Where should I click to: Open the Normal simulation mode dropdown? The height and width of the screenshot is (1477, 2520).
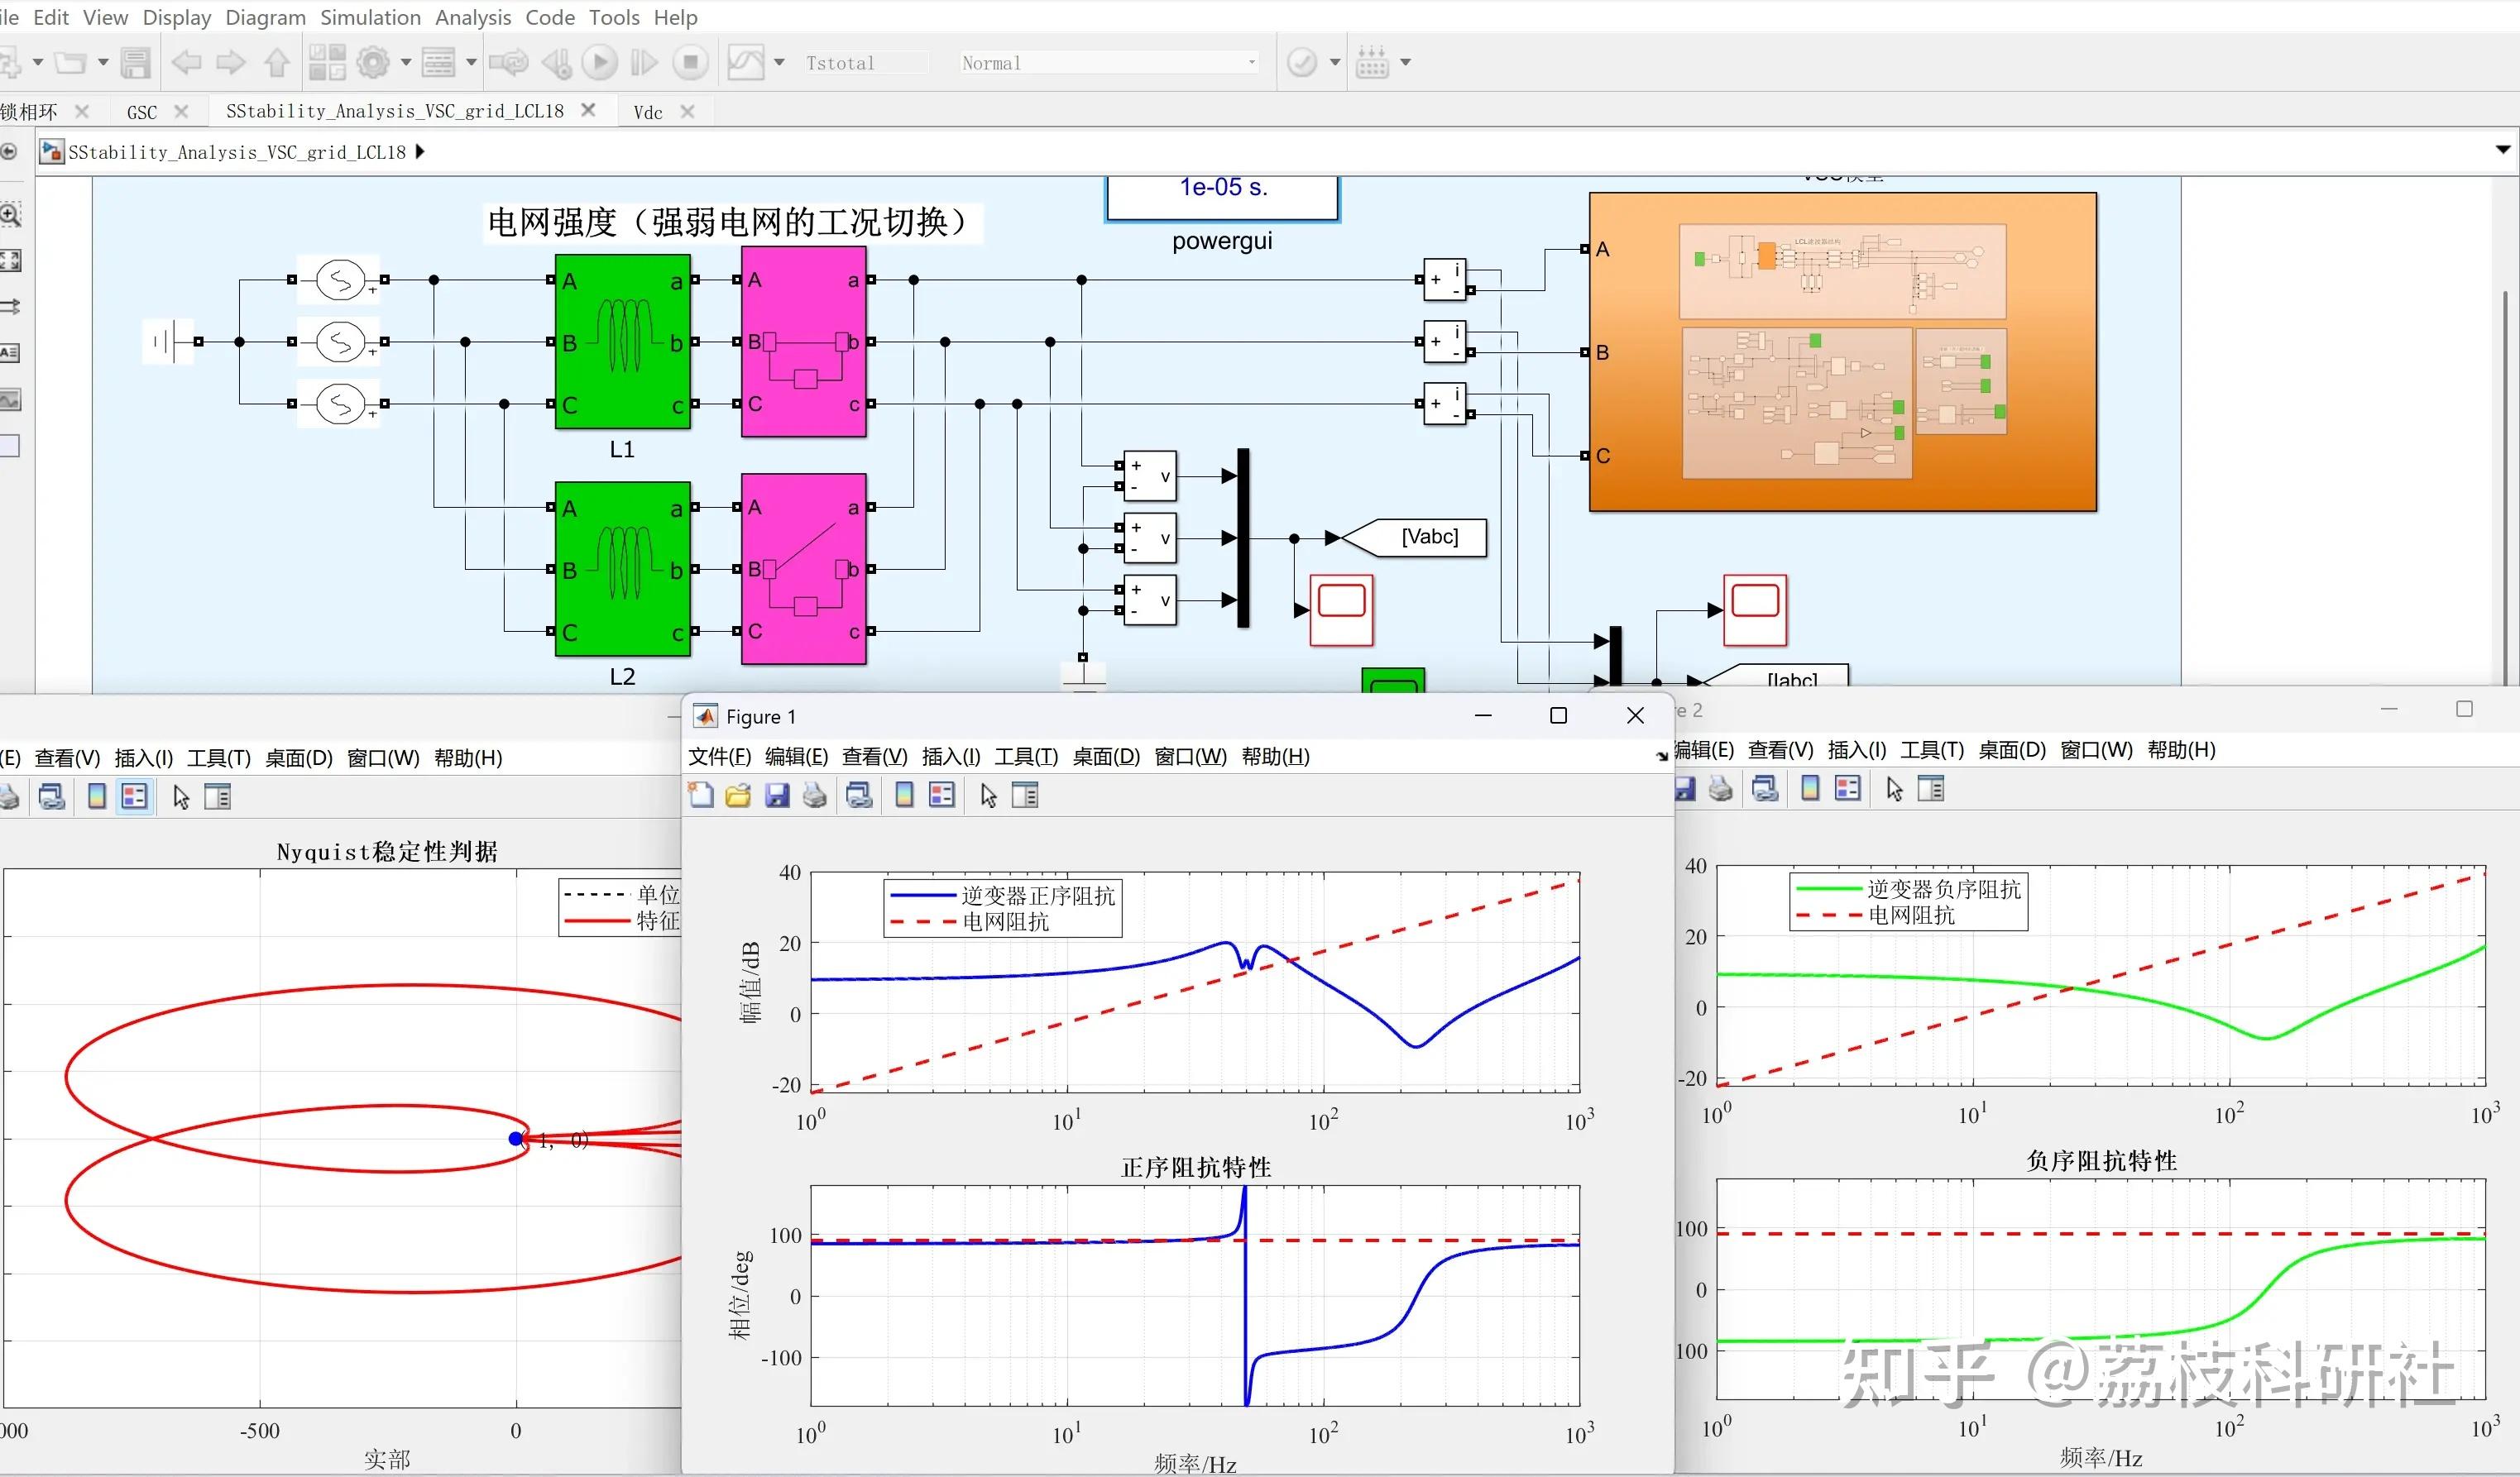1109,63
